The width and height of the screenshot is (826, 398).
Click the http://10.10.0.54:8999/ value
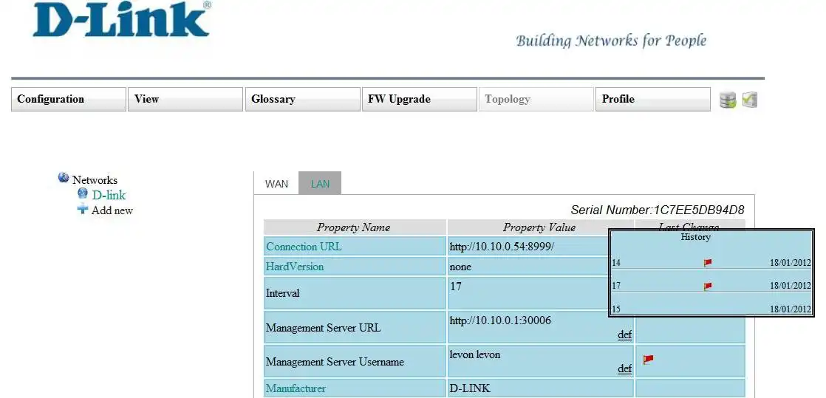coord(502,247)
